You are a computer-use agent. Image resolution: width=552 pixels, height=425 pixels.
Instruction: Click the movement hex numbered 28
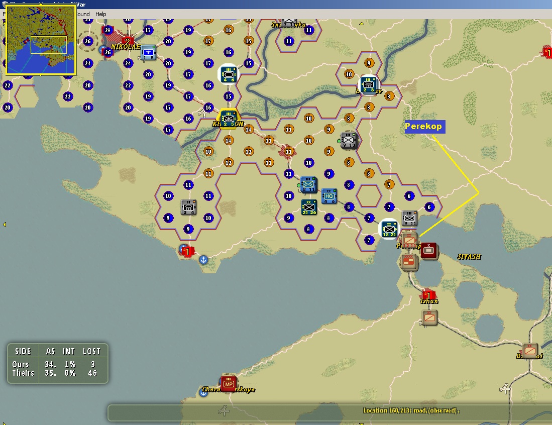[x=107, y=30]
